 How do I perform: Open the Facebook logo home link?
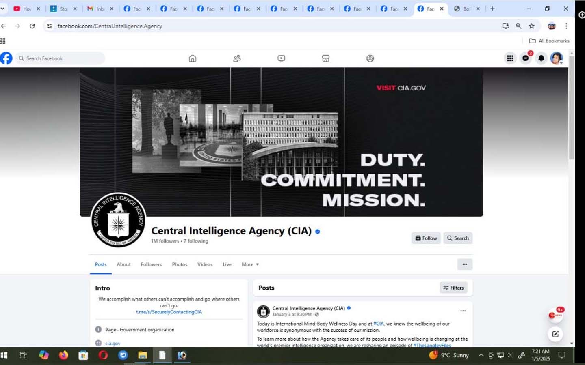coord(6,58)
